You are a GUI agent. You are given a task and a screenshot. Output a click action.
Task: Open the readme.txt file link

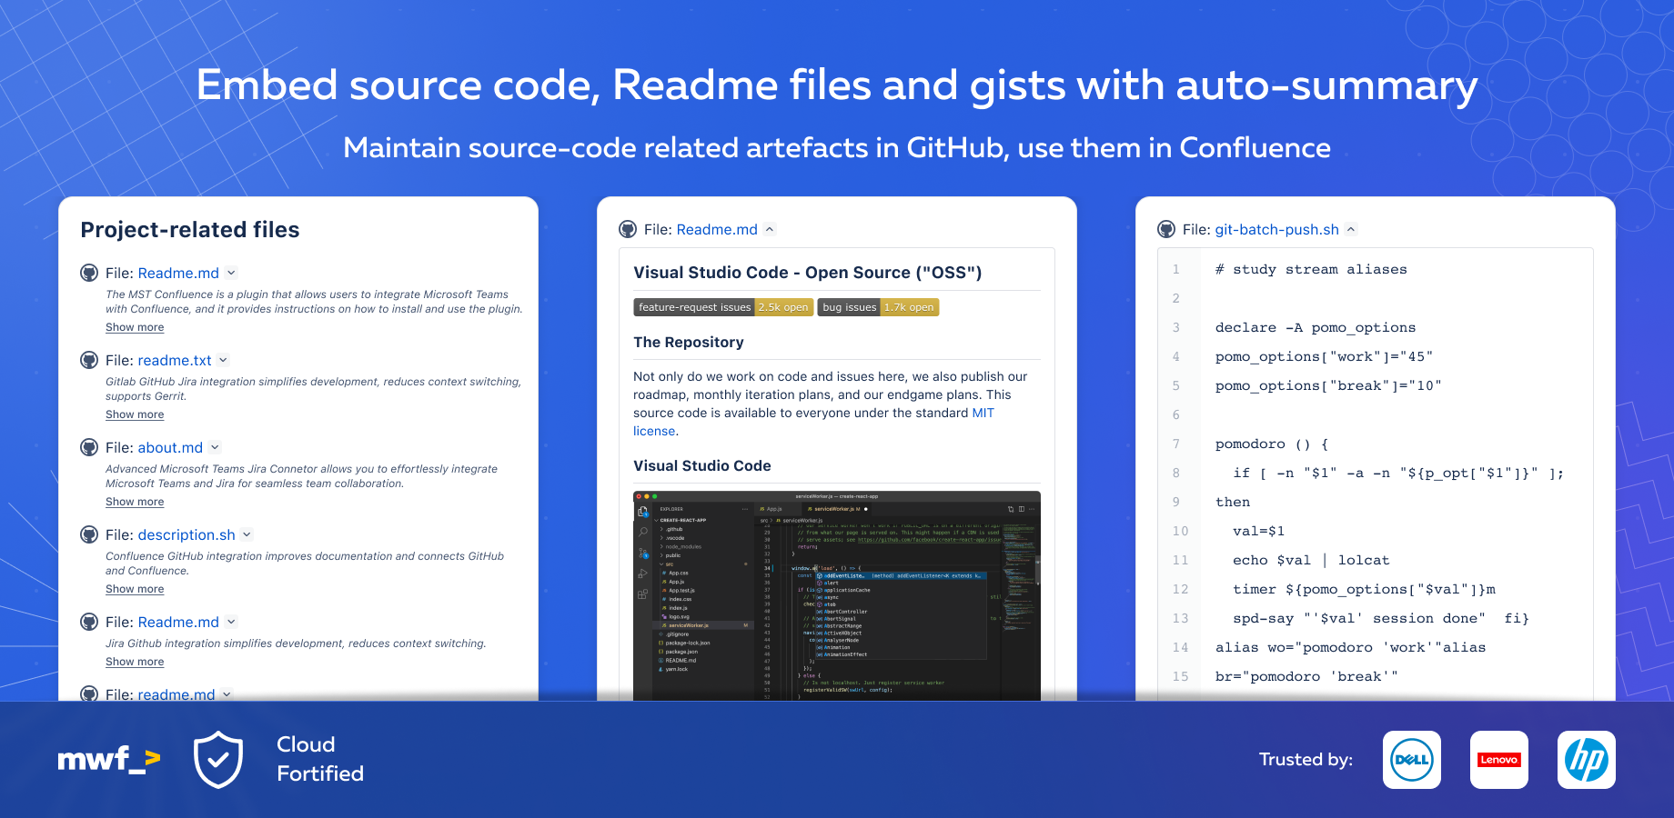point(175,360)
